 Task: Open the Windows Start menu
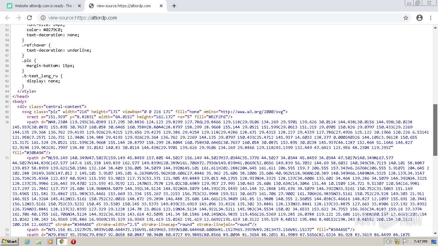(x=9, y=241)
